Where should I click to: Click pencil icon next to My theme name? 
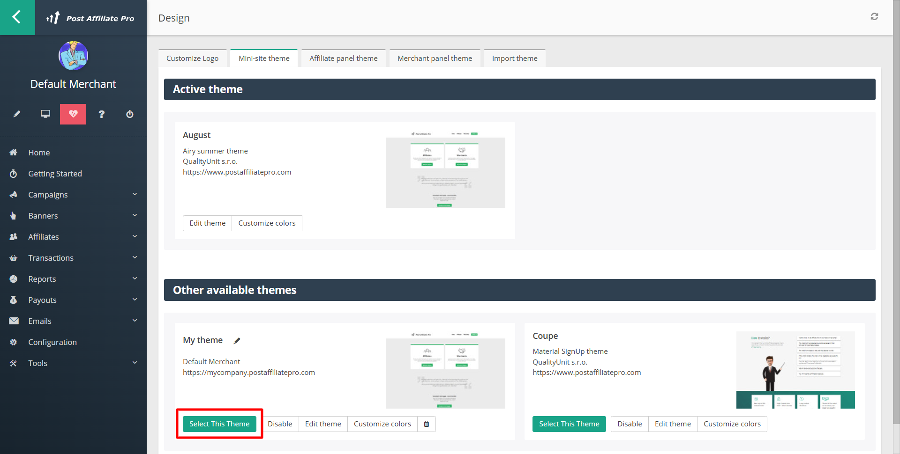(x=237, y=341)
